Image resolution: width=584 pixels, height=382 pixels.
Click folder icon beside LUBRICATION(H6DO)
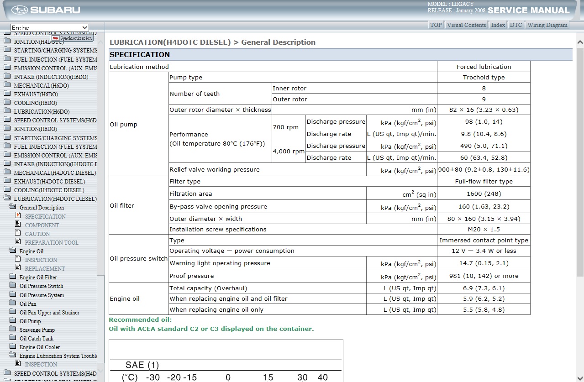pyautogui.click(x=7, y=111)
